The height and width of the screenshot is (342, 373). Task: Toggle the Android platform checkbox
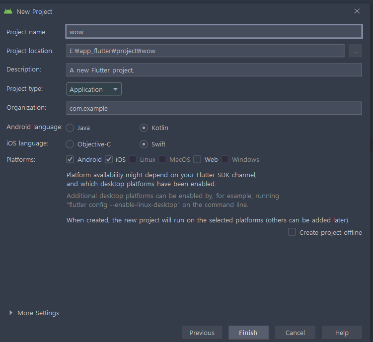tap(70, 159)
